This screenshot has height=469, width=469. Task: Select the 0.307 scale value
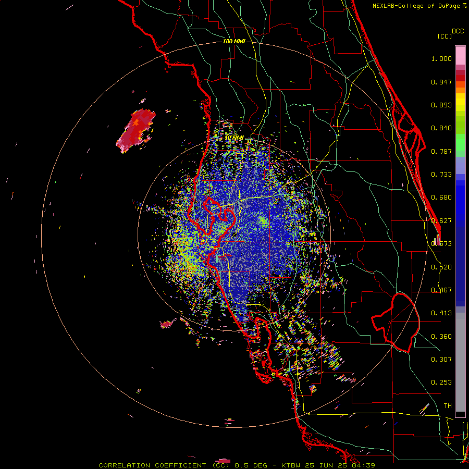tap(441, 359)
